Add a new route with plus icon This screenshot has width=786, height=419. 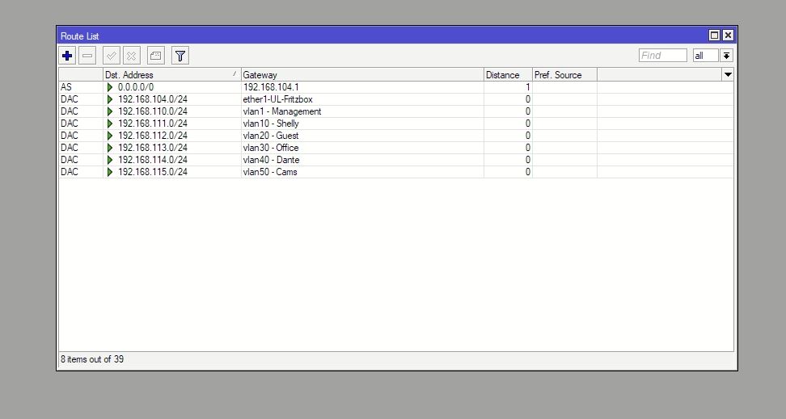pos(67,56)
